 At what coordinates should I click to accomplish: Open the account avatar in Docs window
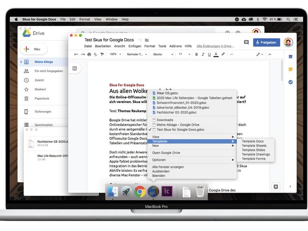click(288, 42)
